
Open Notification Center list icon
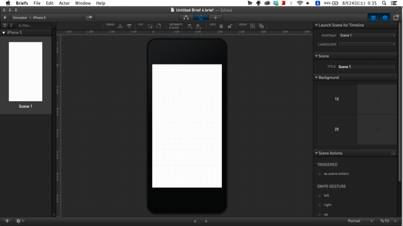pyautogui.click(x=394, y=3)
